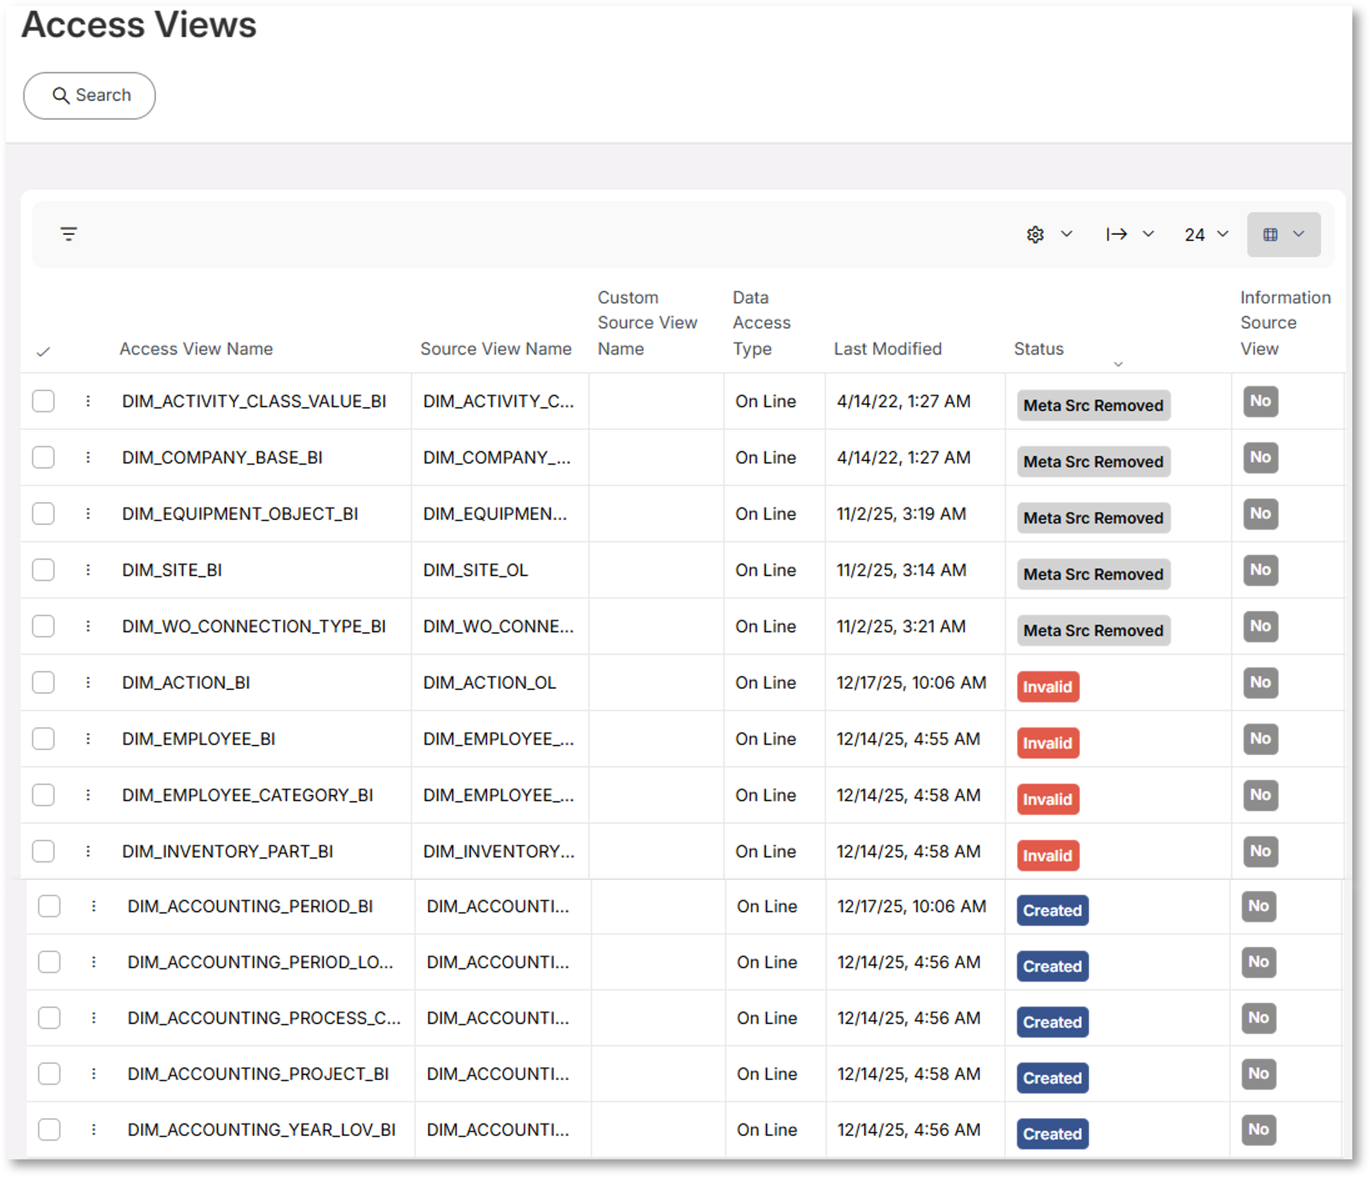Check the DIM_SITE_BI row checkbox
Viewport: 1371px width, 1178px height.
43,570
